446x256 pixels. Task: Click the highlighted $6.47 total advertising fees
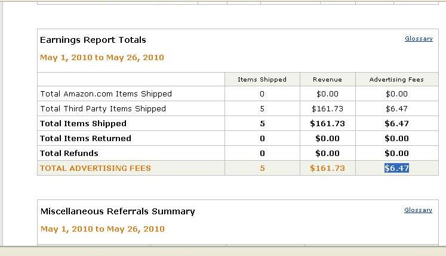[x=396, y=168]
